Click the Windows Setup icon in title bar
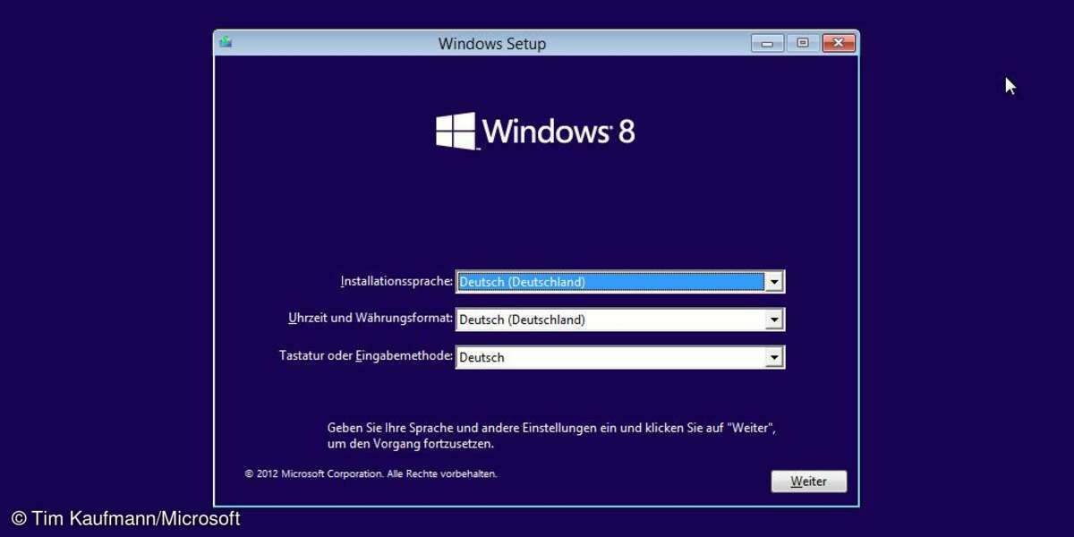1074x537 pixels. pos(226,42)
